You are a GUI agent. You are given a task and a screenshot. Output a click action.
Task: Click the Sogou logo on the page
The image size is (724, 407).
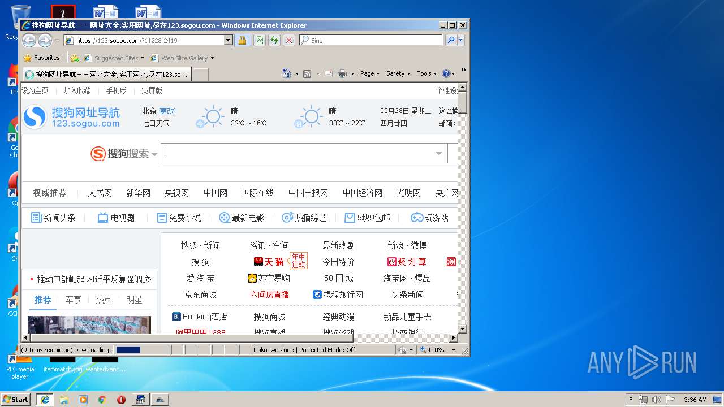[72, 118]
